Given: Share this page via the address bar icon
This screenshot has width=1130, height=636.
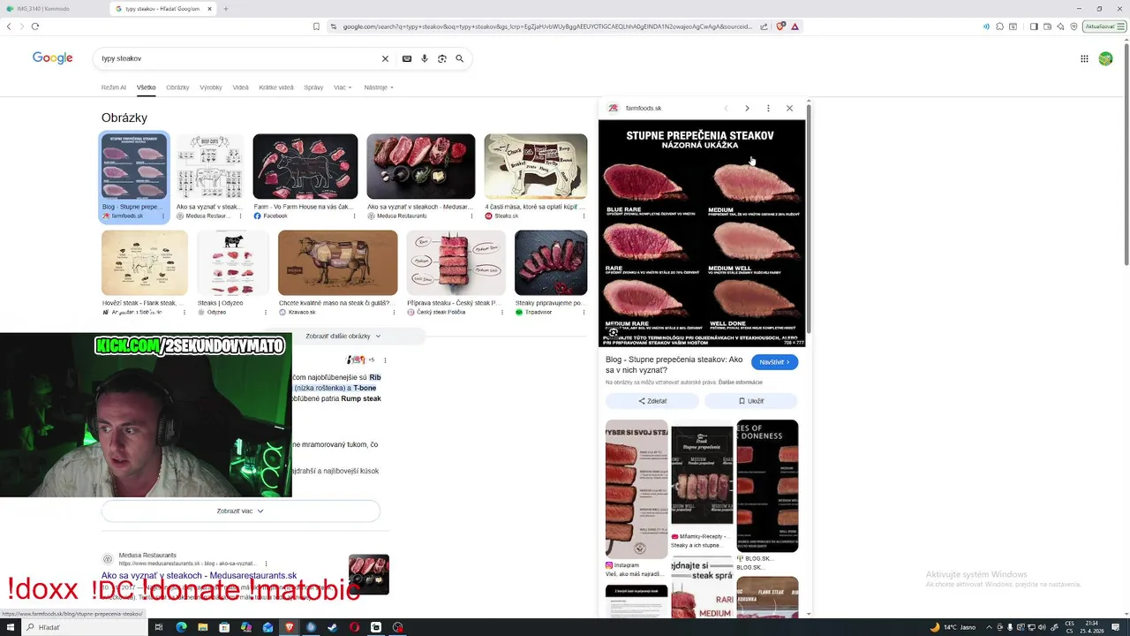Looking at the screenshot, I should click(764, 26).
